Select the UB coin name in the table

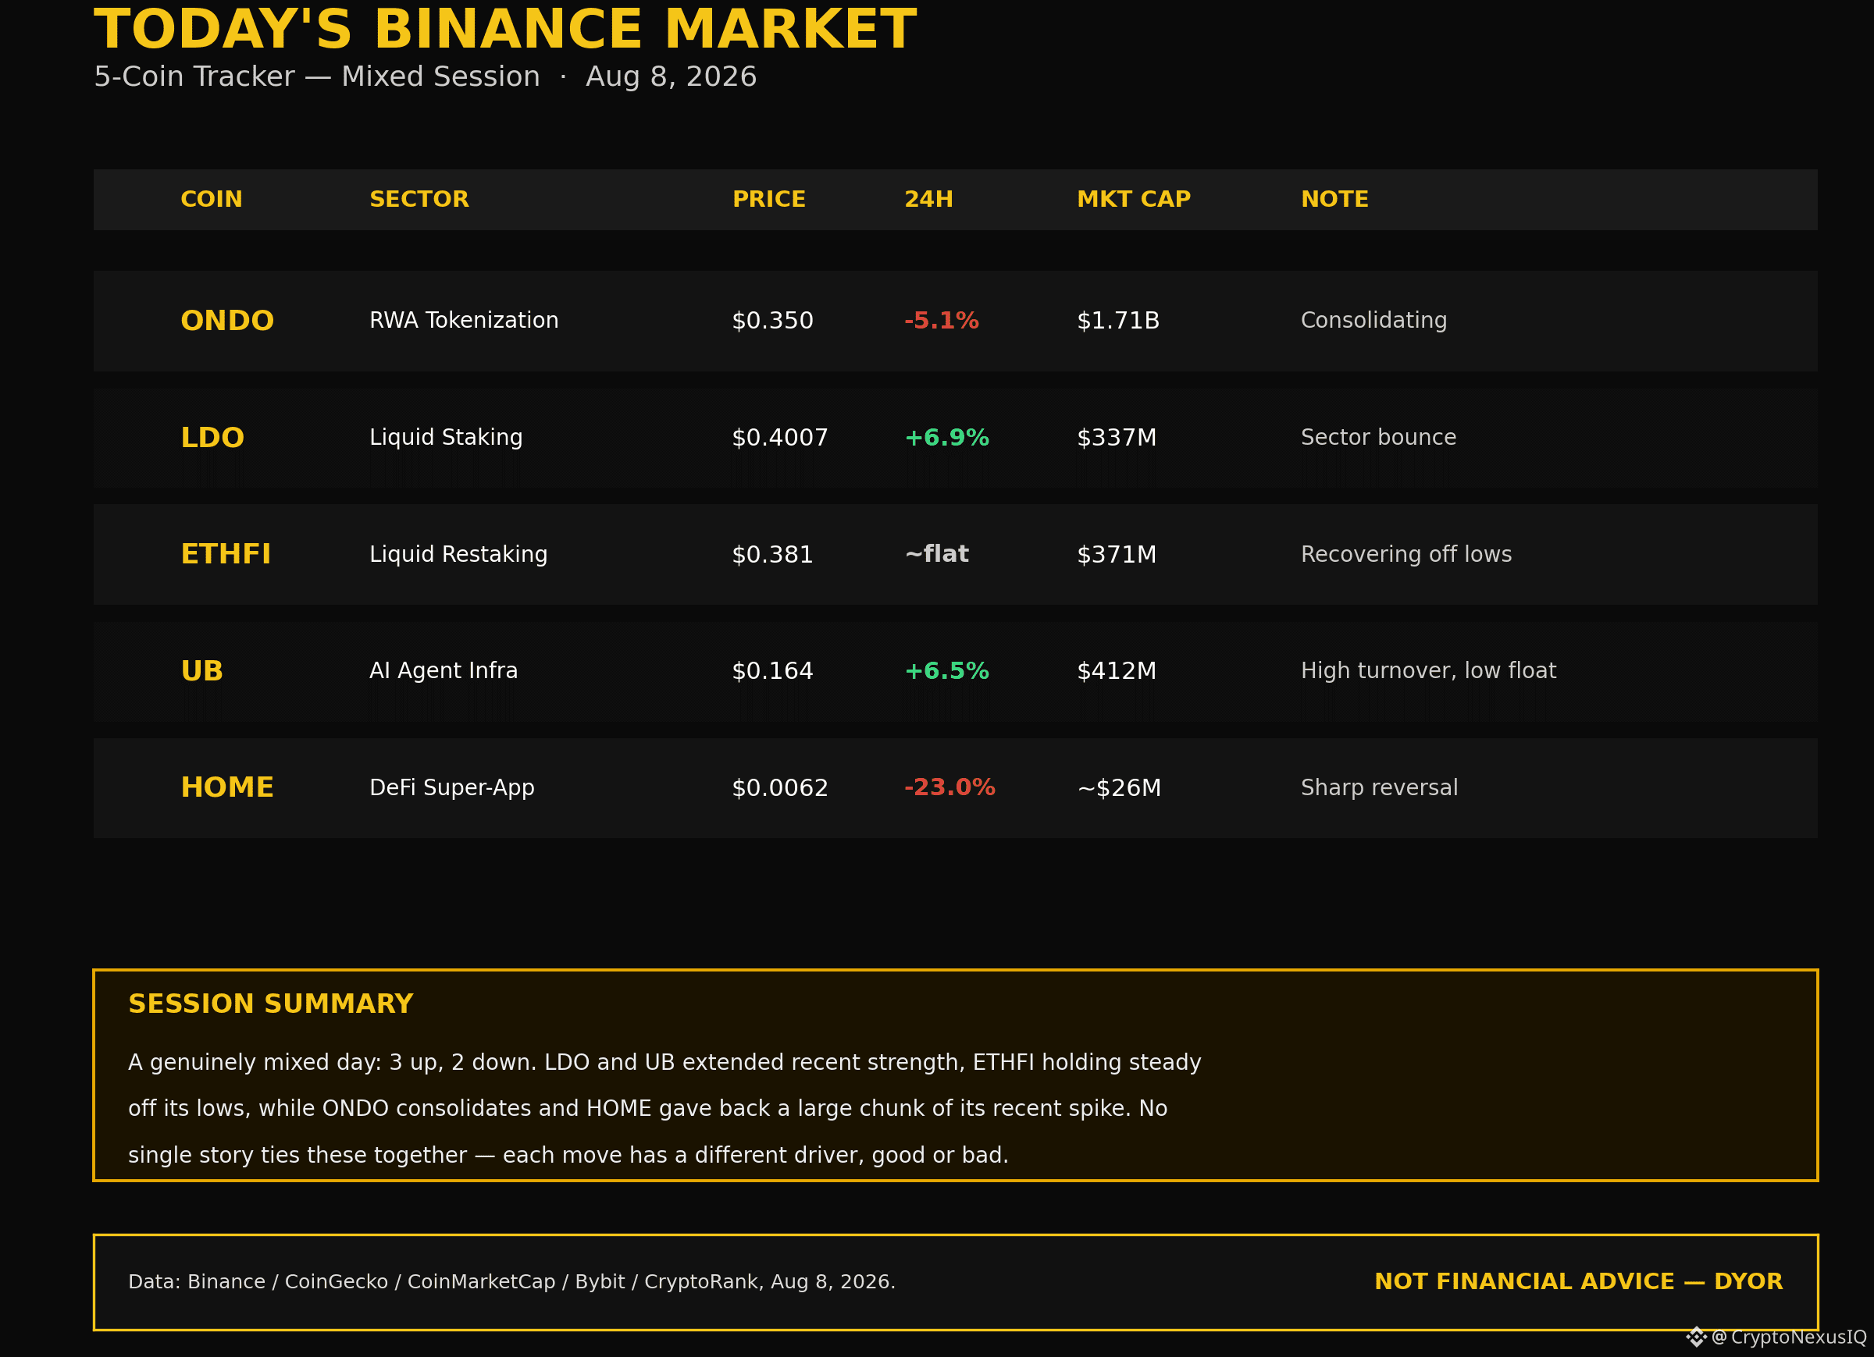(x=201, y=672)
